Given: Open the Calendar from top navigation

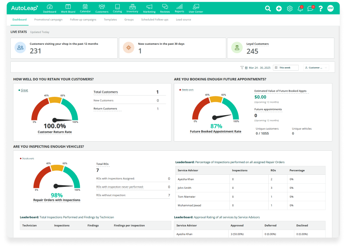Looking at the screenshot, I should (x=85, y=7).
